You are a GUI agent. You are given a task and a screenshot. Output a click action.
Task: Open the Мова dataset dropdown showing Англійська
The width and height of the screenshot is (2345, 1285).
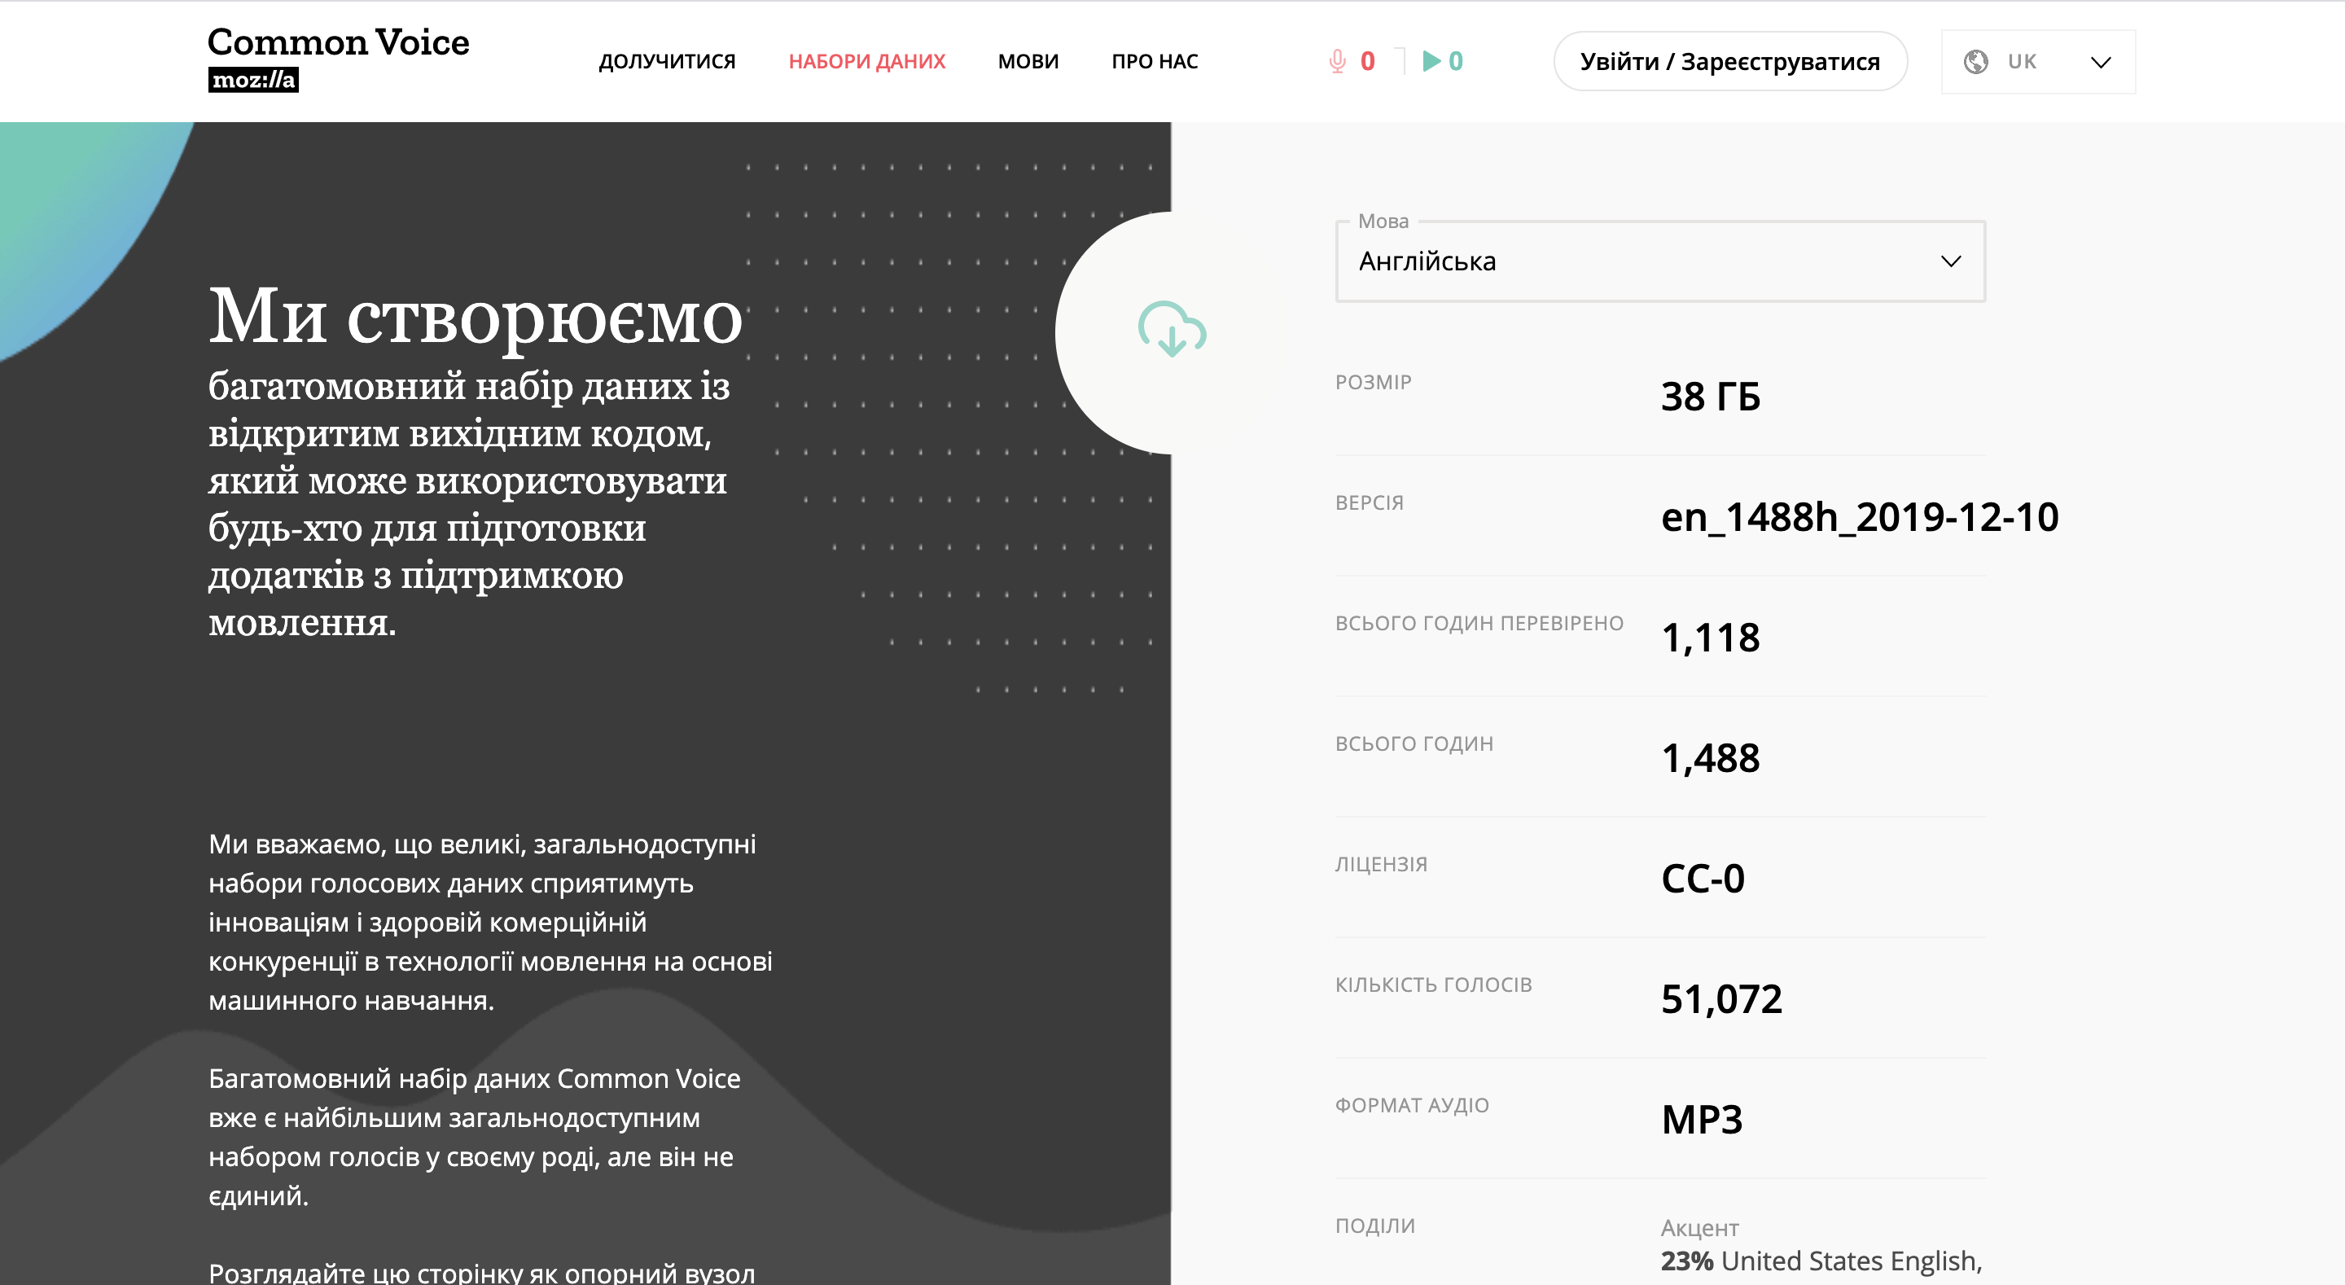[1659, 261]
